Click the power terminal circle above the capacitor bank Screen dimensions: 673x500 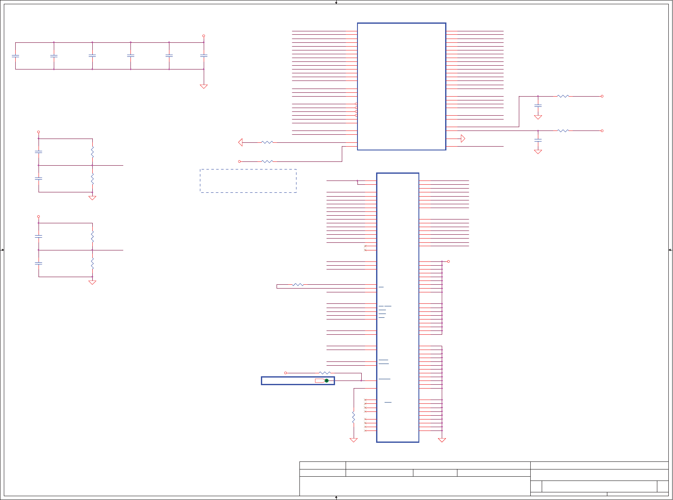pyautogui.click(x=204, y=36)
